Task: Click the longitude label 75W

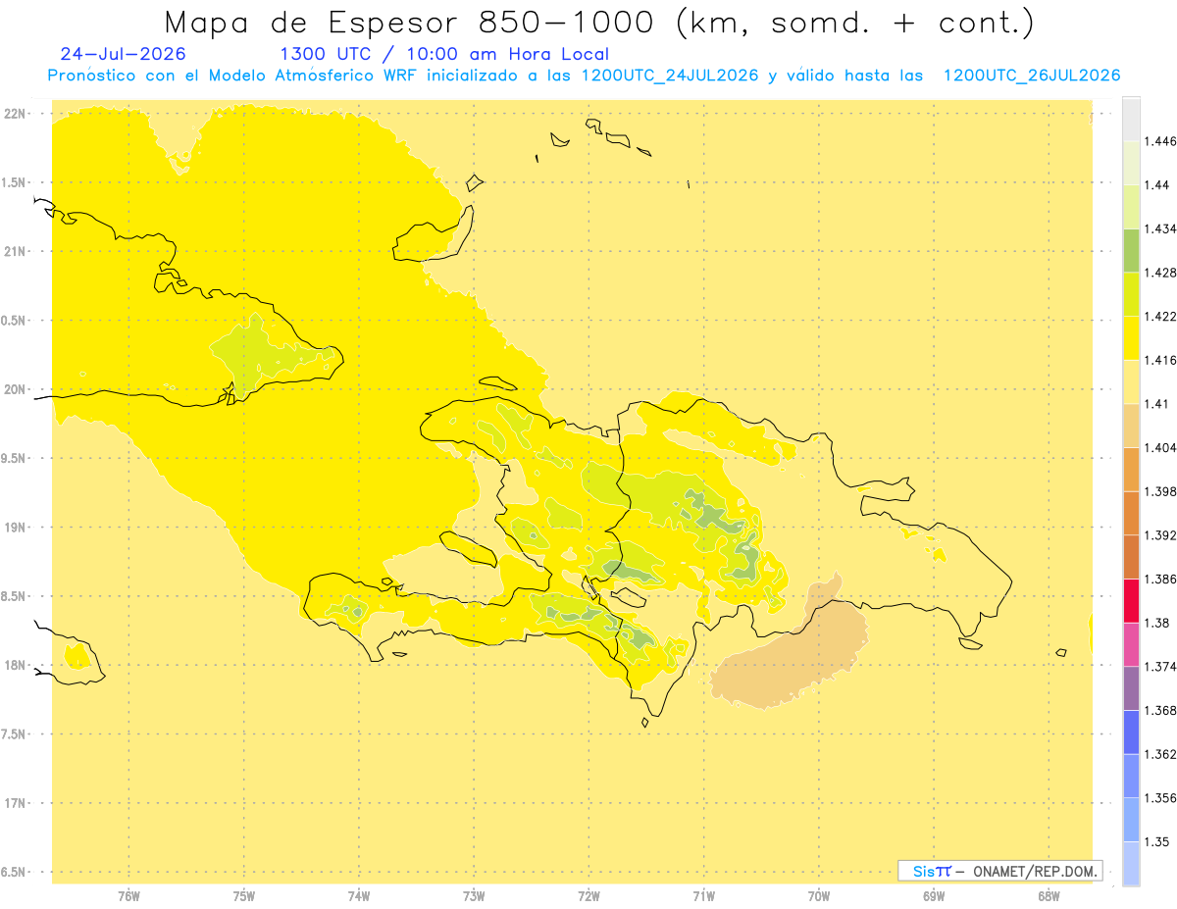Action: (x=243, y=894)
